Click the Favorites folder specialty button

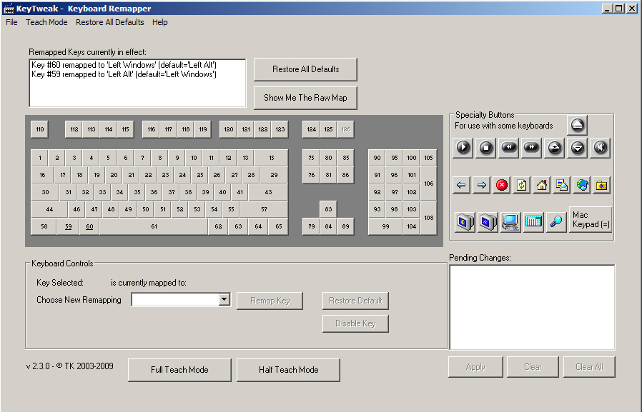602,185
